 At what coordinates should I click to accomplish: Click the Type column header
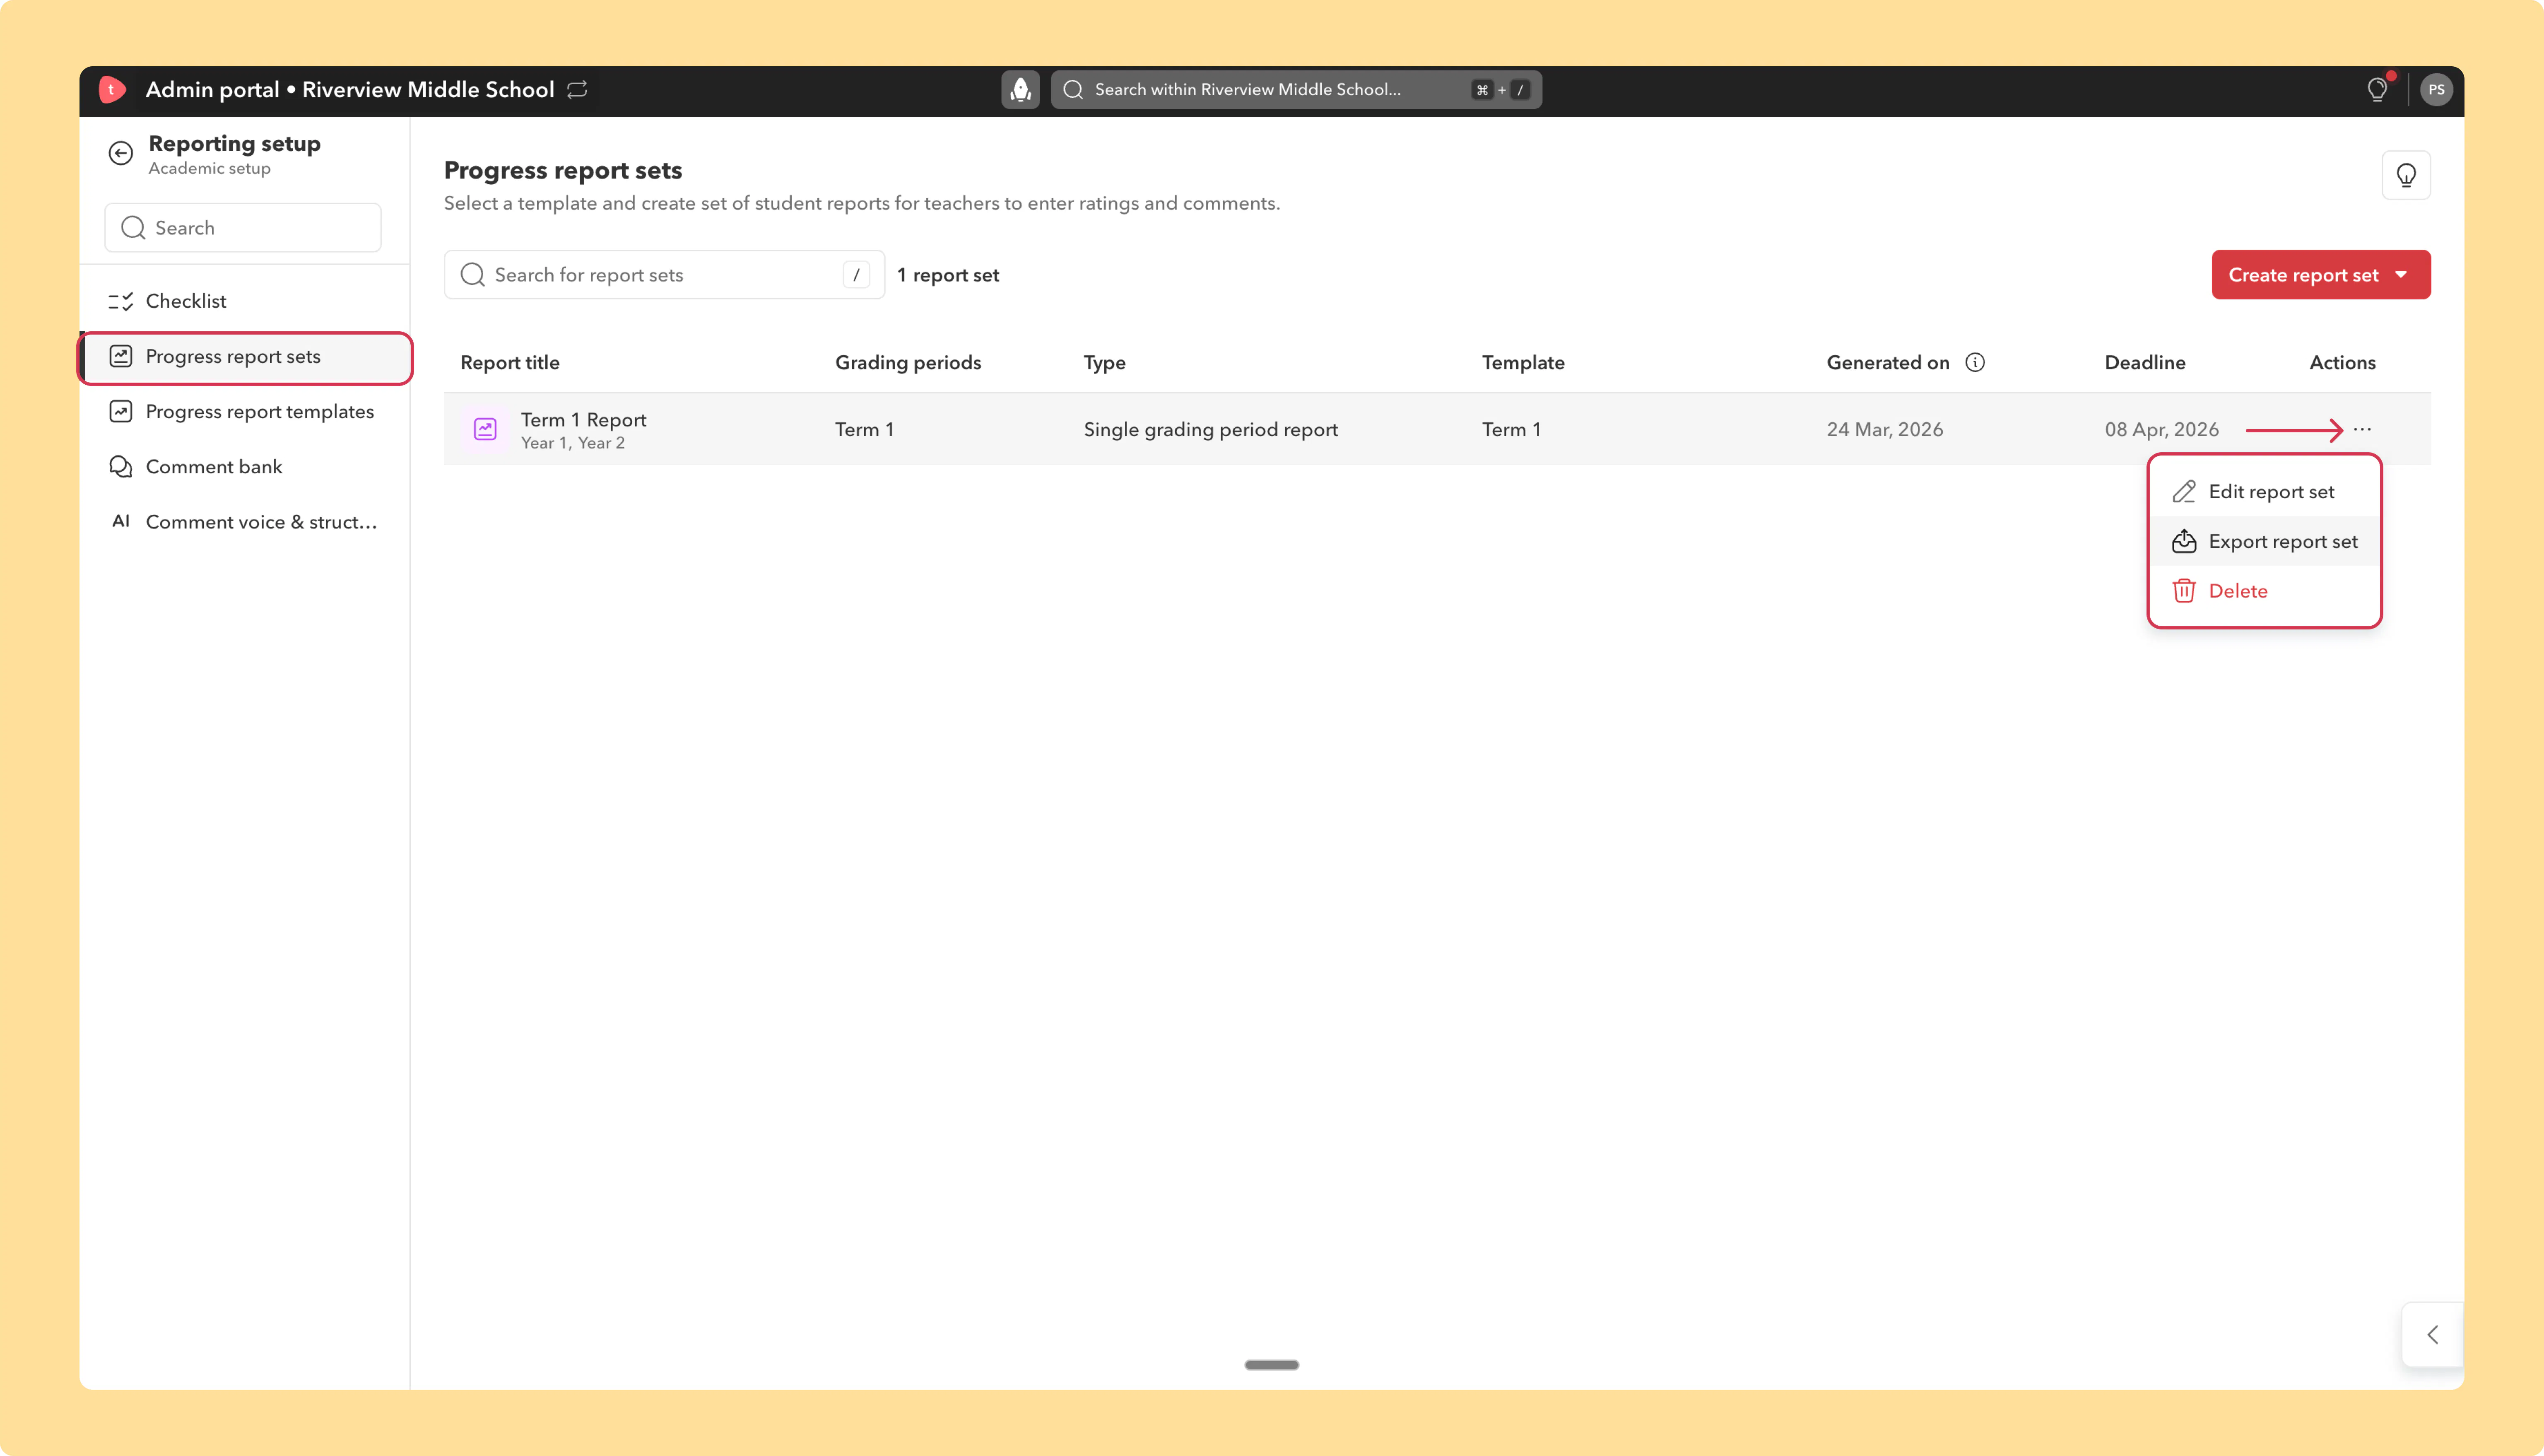click(1105, 363)
